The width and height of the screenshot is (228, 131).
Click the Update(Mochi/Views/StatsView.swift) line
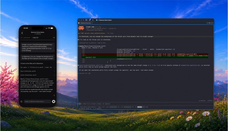point(92,46)
